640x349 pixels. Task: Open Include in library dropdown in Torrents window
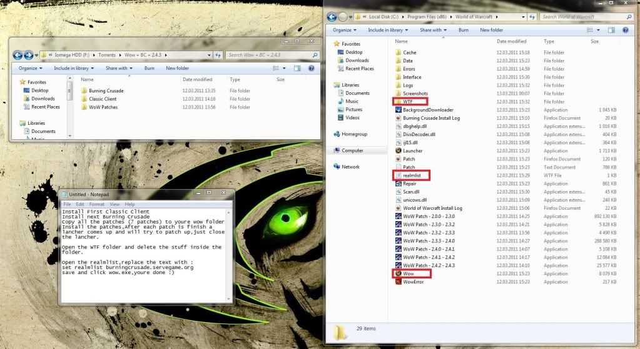tap(74, 68)
